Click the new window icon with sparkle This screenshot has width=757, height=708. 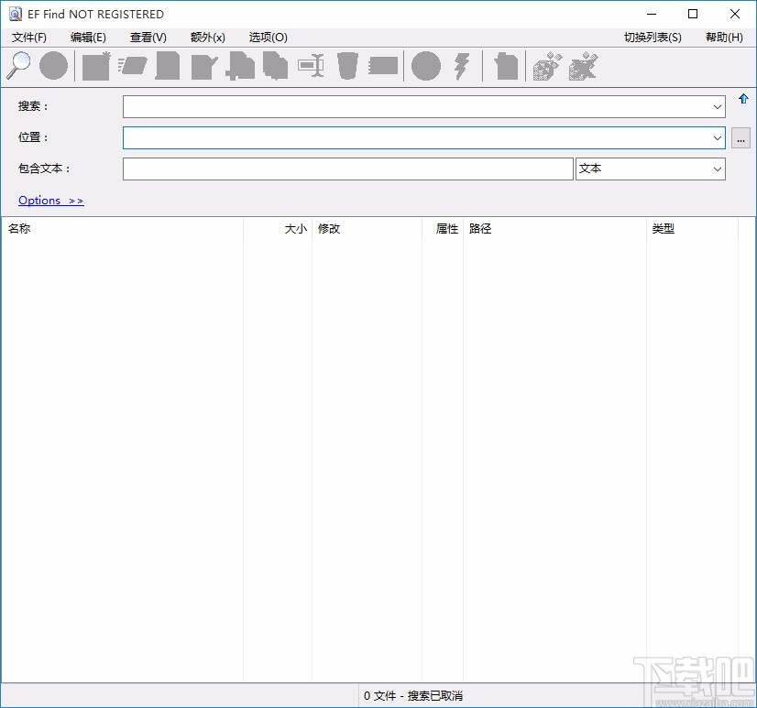96,66
